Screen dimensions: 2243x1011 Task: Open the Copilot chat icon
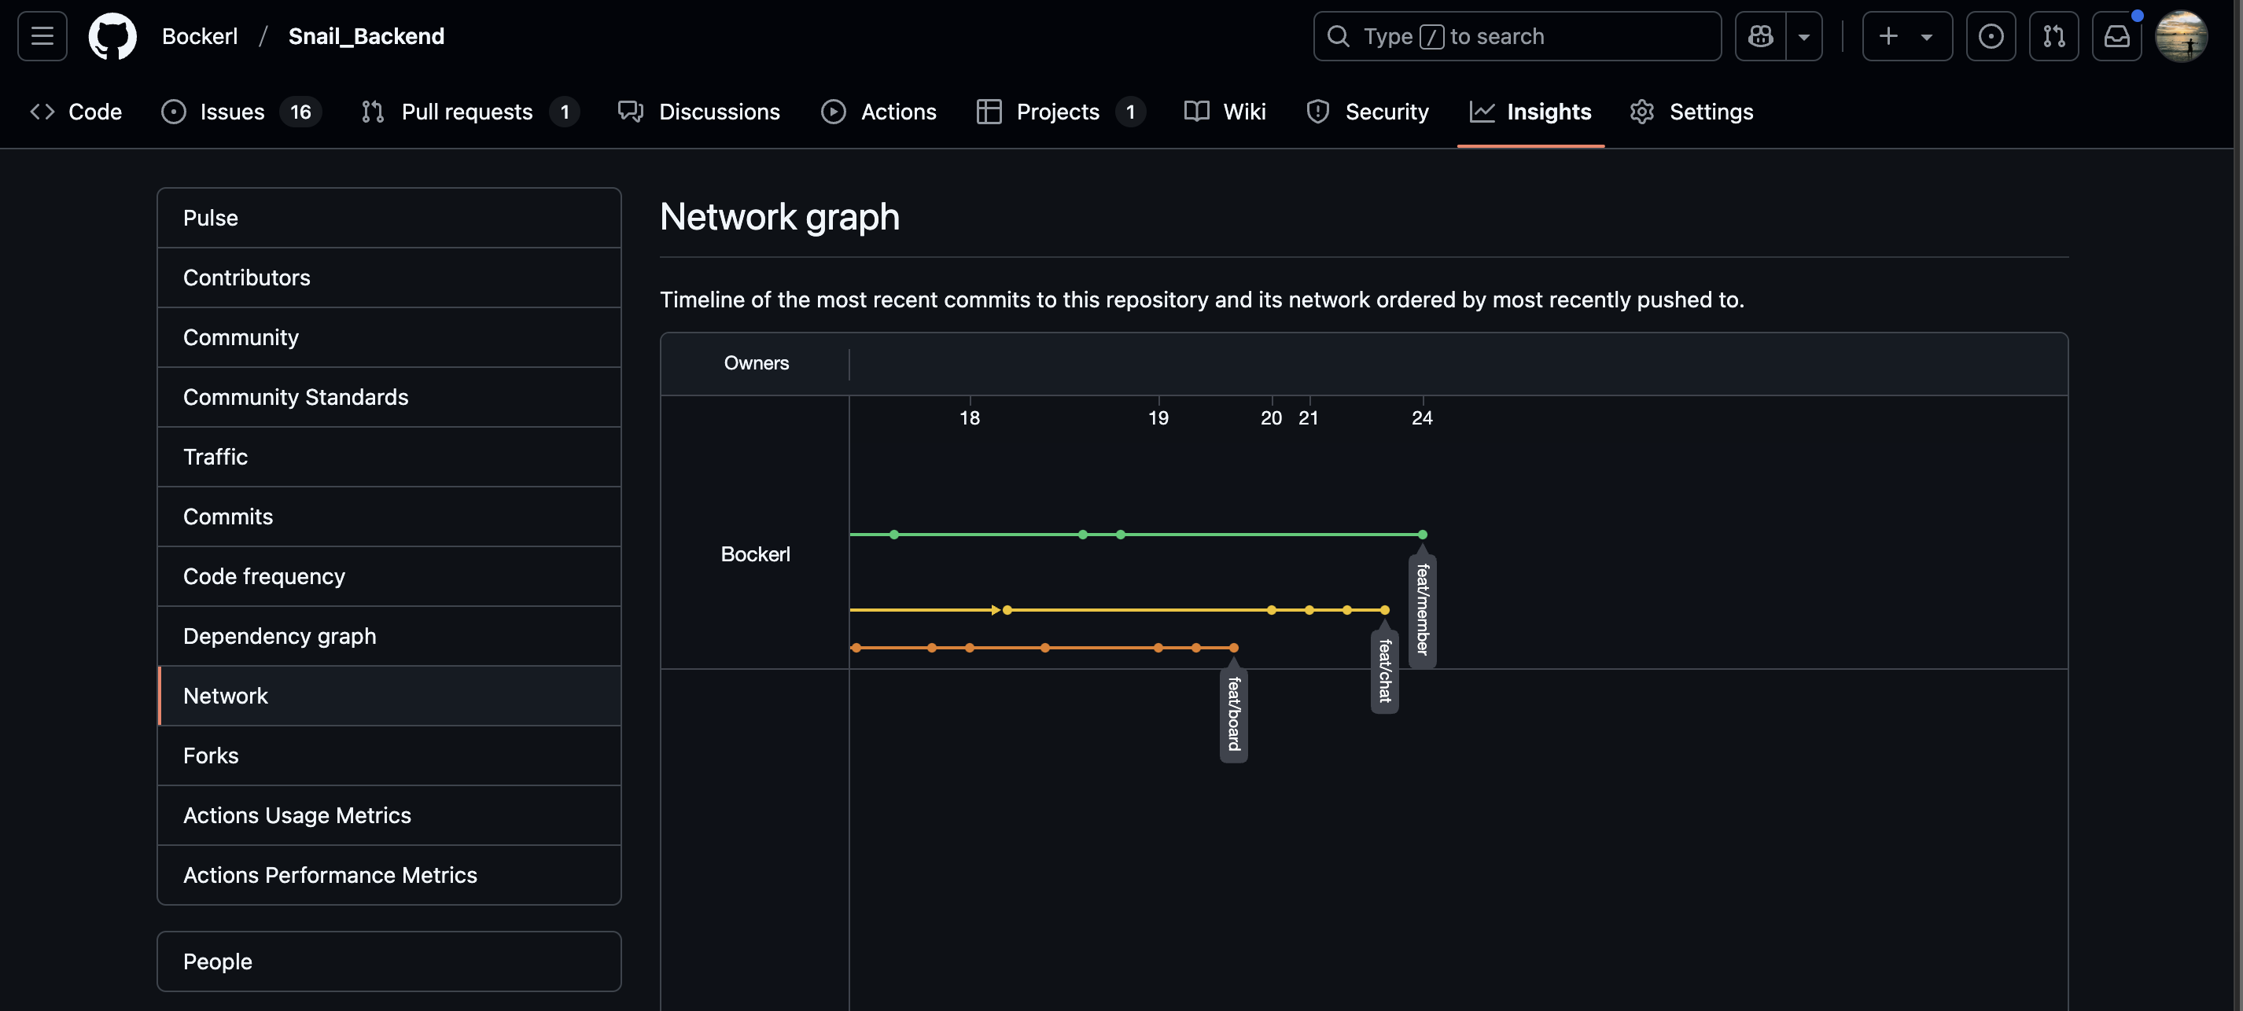[x=1760, y=36]
